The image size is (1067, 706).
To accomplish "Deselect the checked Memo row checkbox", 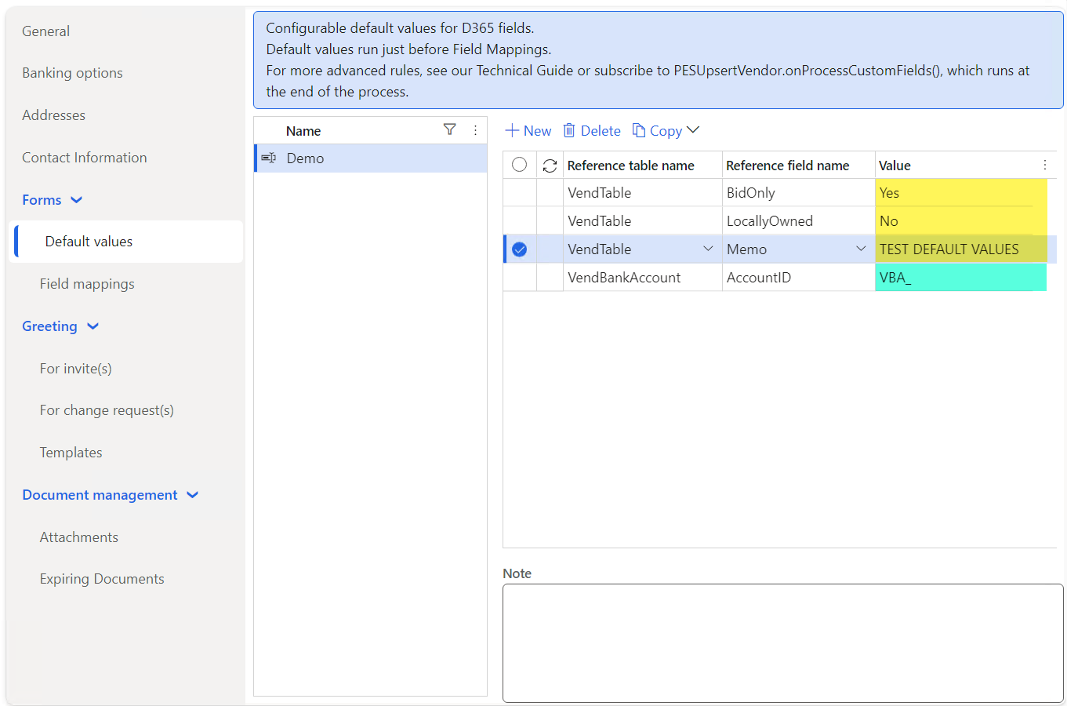I will coord(519,249).
